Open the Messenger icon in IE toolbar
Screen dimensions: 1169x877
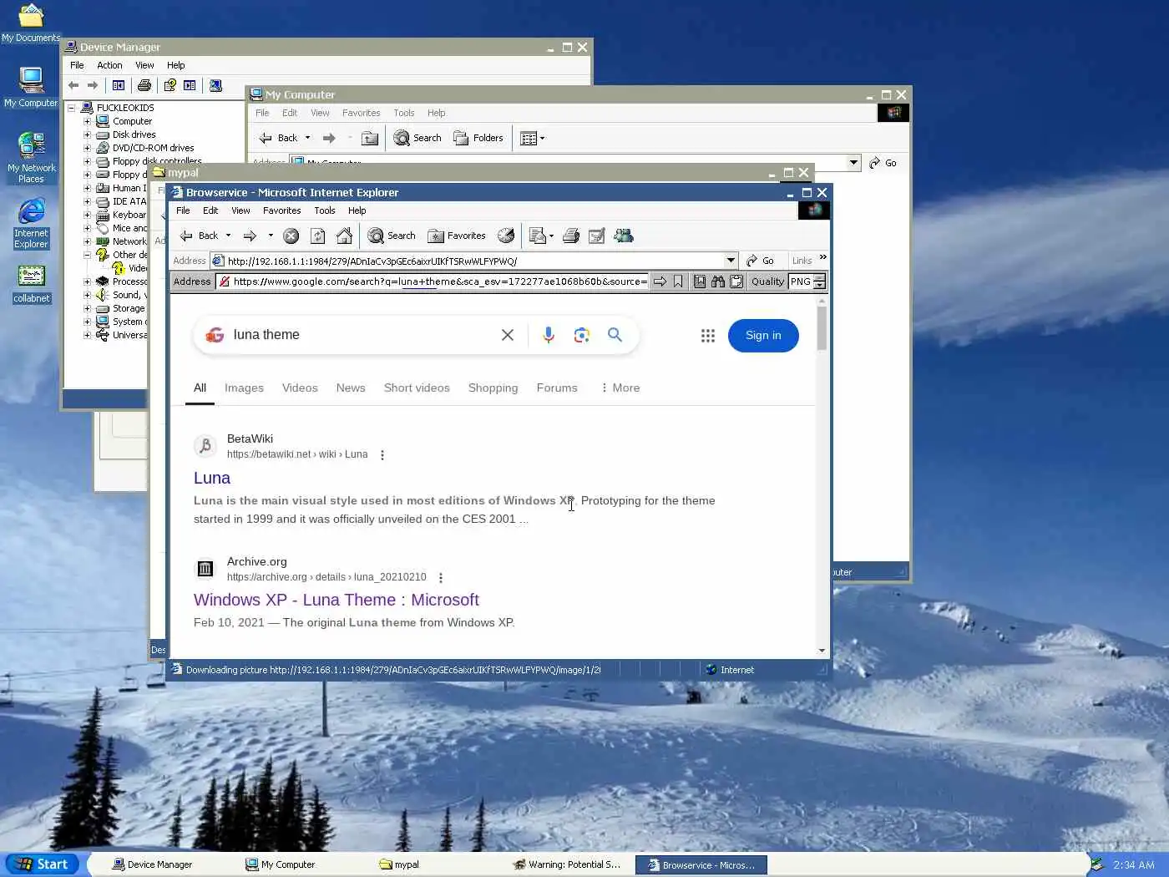624,236
